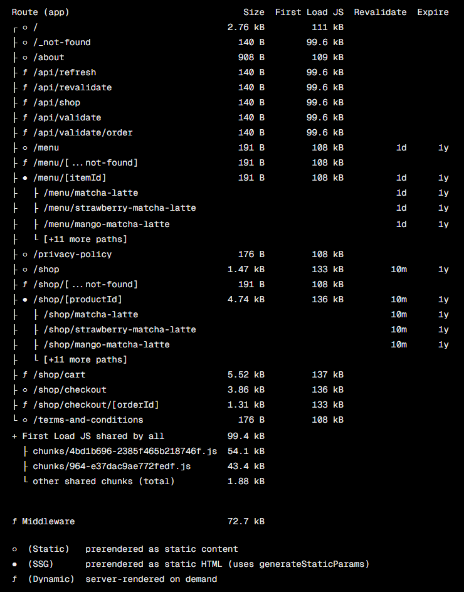Click the 1.88 kB chunk size
This screenshot has height=592, width=464.
(x=246, y=482)
